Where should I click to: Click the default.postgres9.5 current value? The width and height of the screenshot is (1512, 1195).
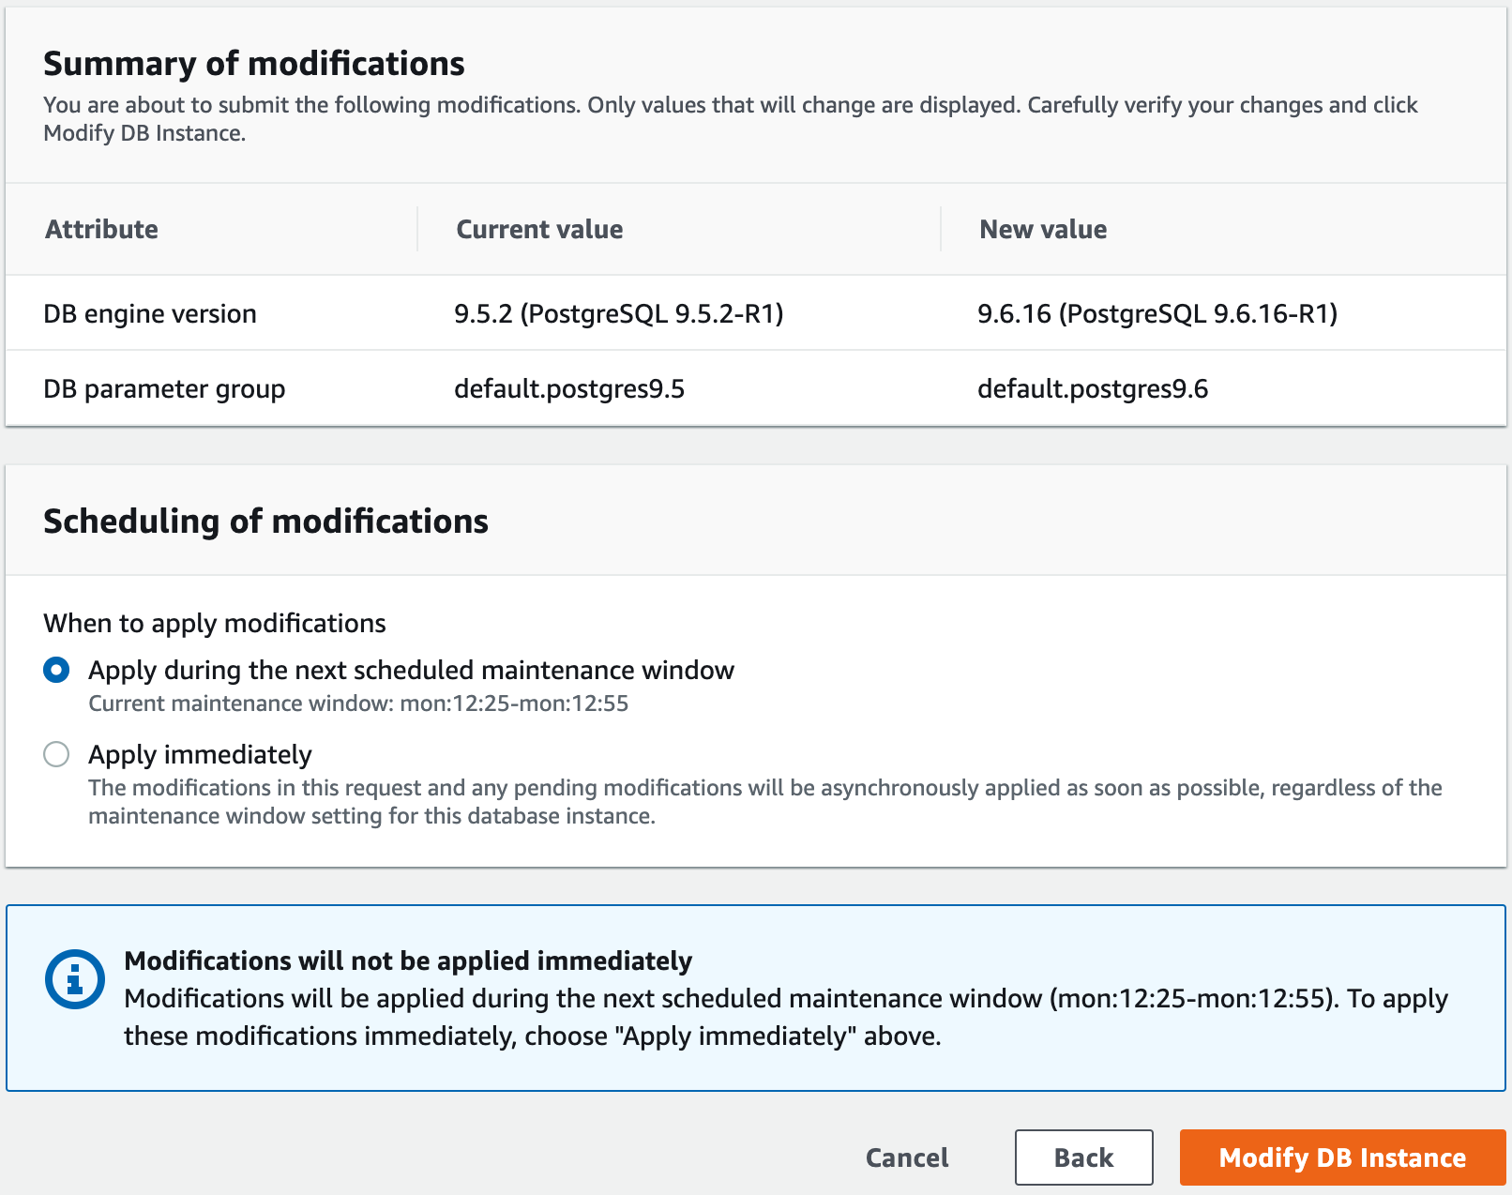[569, 388]
